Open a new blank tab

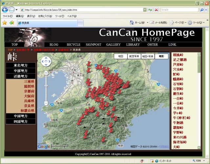pyautogui.click(x=80, y=23)
